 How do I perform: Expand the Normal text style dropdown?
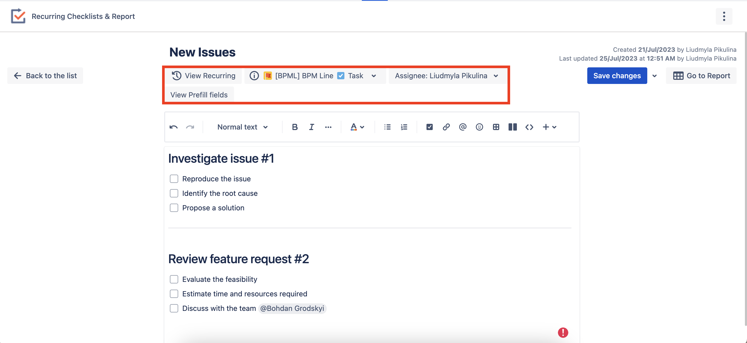coord(242,127)
